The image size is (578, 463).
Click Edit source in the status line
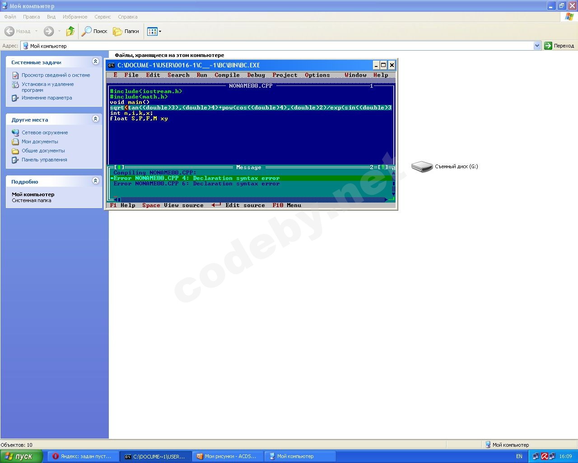click(238, 205)
